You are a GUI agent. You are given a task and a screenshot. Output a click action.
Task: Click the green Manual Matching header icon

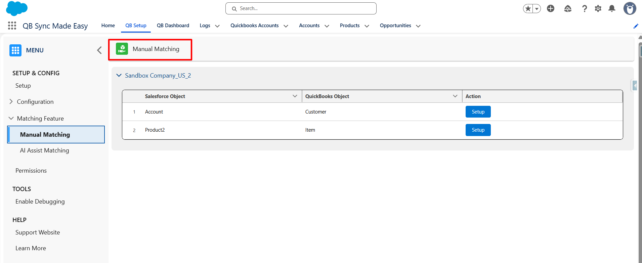click(122, 49)
